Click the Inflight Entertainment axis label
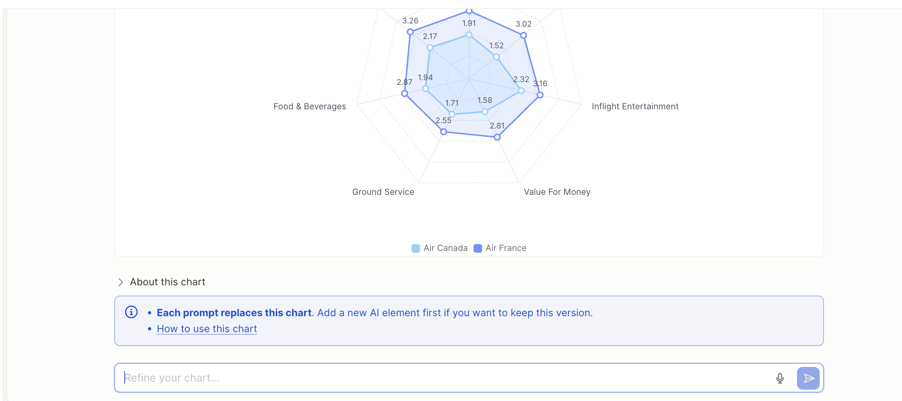Image resolution: width=902 pixels, height=401 pixels. coord(635,106)
